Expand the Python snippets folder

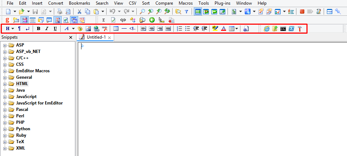click(x=5, y=129)
